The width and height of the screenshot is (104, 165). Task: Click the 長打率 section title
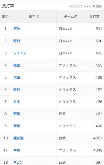[8, 6]
